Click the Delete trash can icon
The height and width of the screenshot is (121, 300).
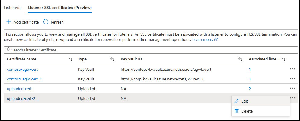[x=237, y=111]
